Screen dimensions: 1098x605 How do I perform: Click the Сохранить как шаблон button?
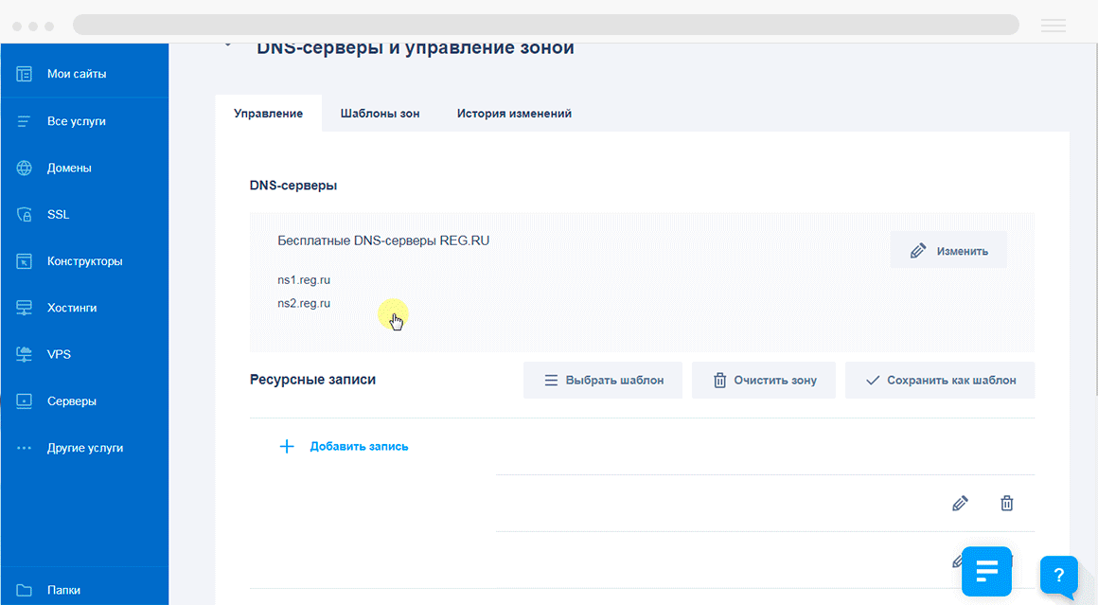tap(940, 381)
